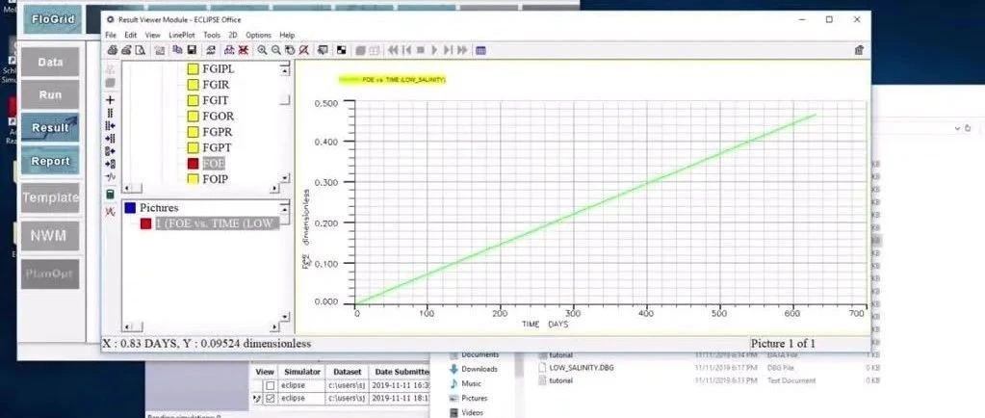
Task: Click the stop square playback button
Action: point(421,50)
